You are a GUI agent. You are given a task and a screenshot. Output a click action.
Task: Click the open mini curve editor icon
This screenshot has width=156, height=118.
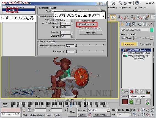pos(5,105)
